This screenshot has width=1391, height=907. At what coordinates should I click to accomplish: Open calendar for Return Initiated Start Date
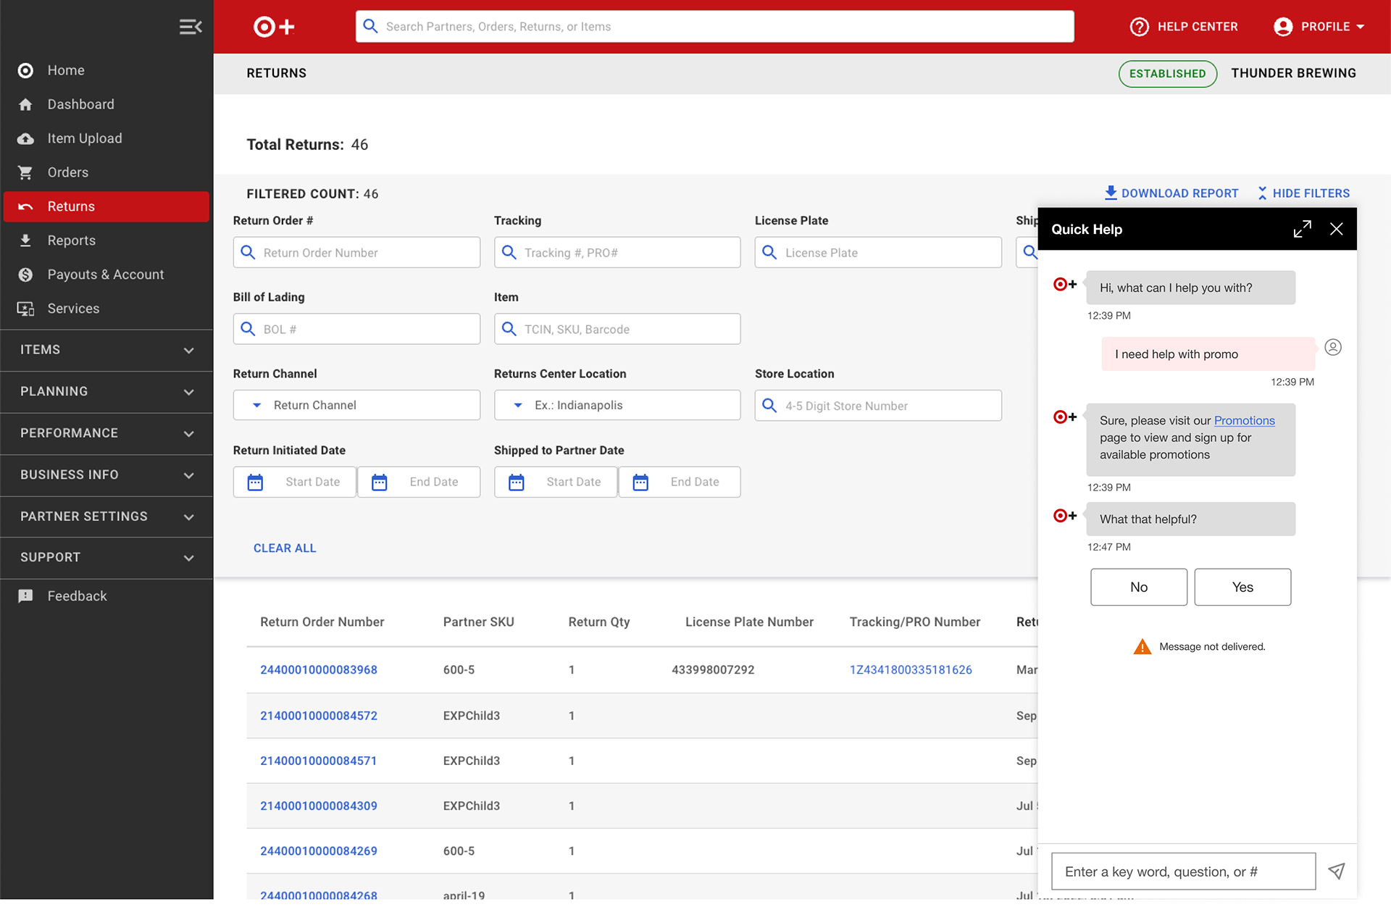pos(256,482)
